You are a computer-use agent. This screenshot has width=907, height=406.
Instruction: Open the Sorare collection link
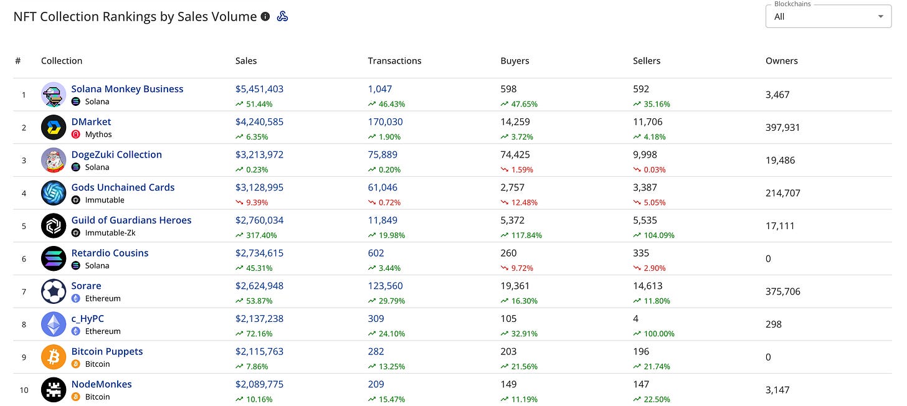point(86,286)
